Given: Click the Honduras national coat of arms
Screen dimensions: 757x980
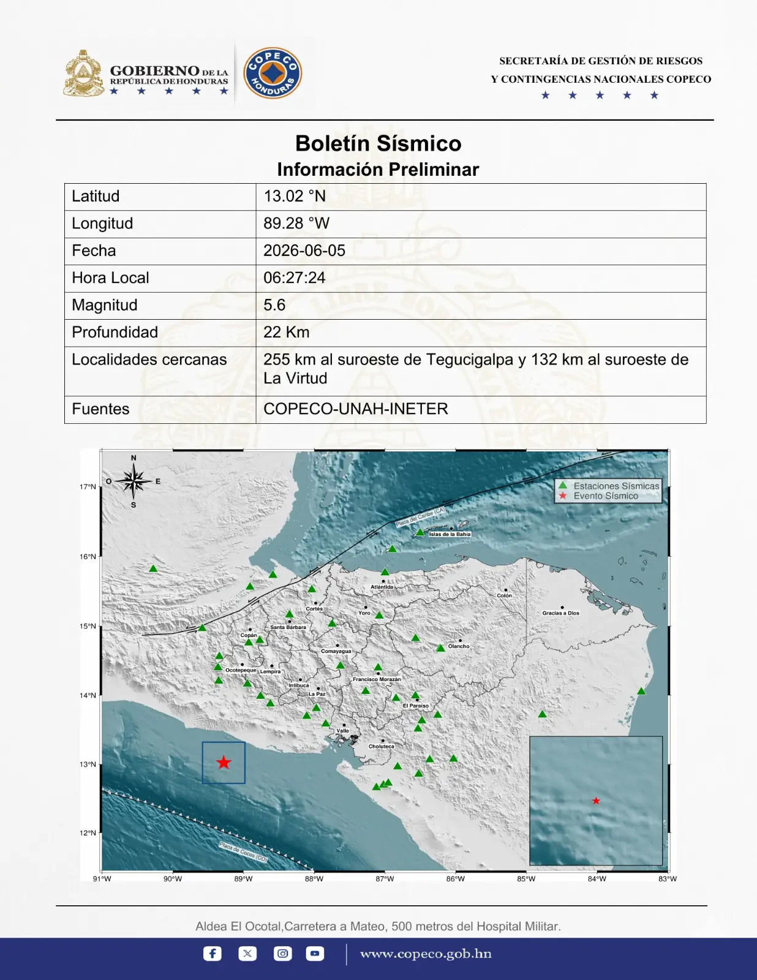Looking at the screenshot, I should (84, 73).
